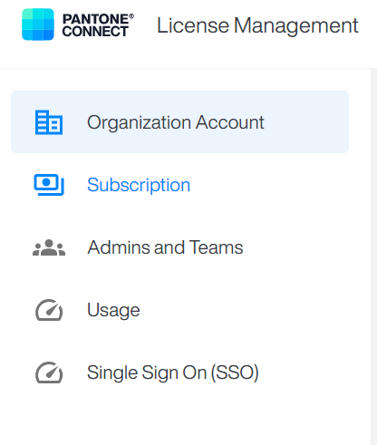
Task: Click the Pantone Connect color grid logo
Action: (x=38, y=24)
